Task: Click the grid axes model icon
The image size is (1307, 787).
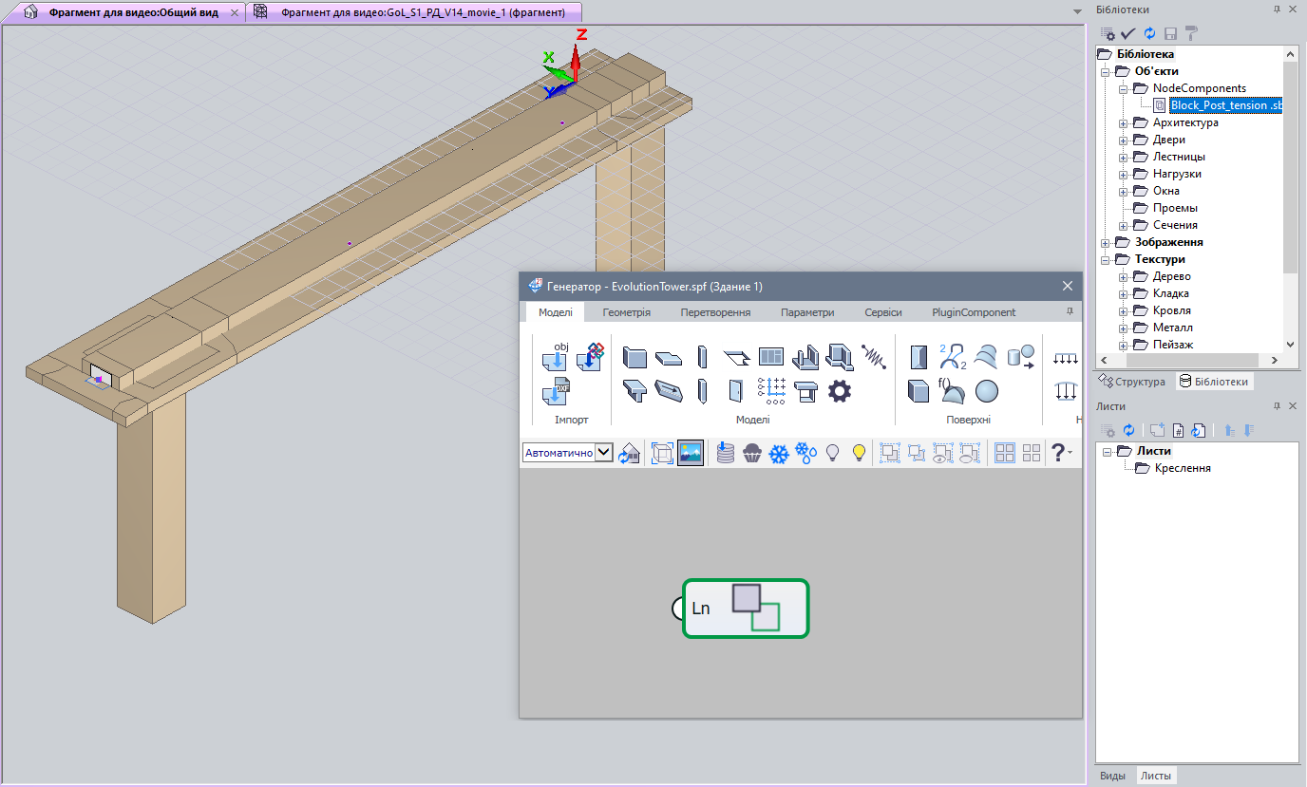Action: (x=771, y=390)
